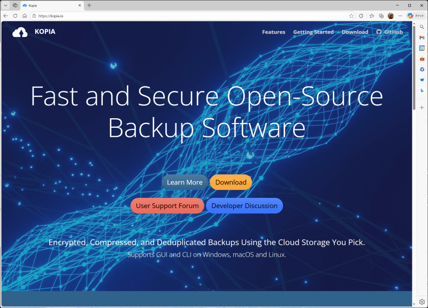This screenshot has width=428, height=308.
Task: Open the Telegram sidebar icon
Action: [422, 80]
